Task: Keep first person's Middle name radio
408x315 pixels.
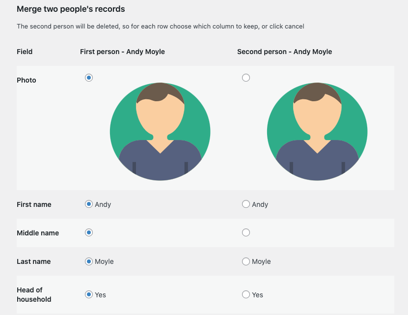Action: point(89,232)
